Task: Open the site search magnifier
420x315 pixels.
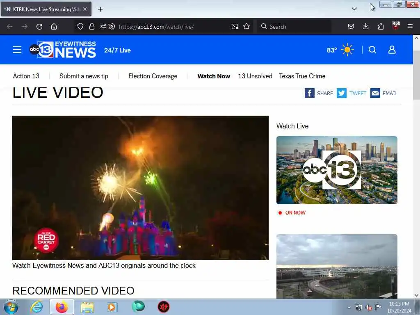Action: pos(372,50)
